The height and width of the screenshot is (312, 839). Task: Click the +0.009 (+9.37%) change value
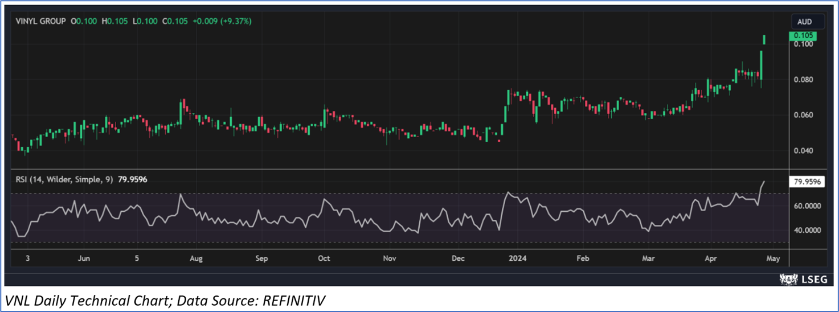pos(222,21)
